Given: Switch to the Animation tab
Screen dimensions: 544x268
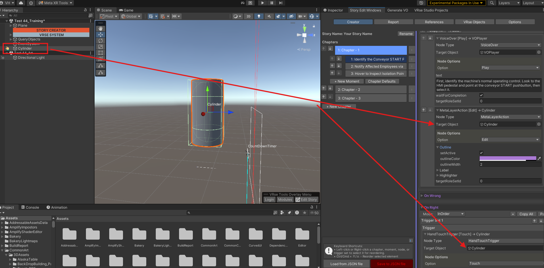Looking at the screenshot, I should pos(57,207).
